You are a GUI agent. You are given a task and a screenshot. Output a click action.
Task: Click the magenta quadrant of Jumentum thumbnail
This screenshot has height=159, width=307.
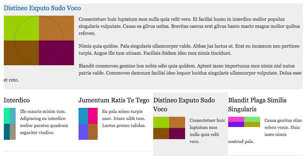click(93, 116)
